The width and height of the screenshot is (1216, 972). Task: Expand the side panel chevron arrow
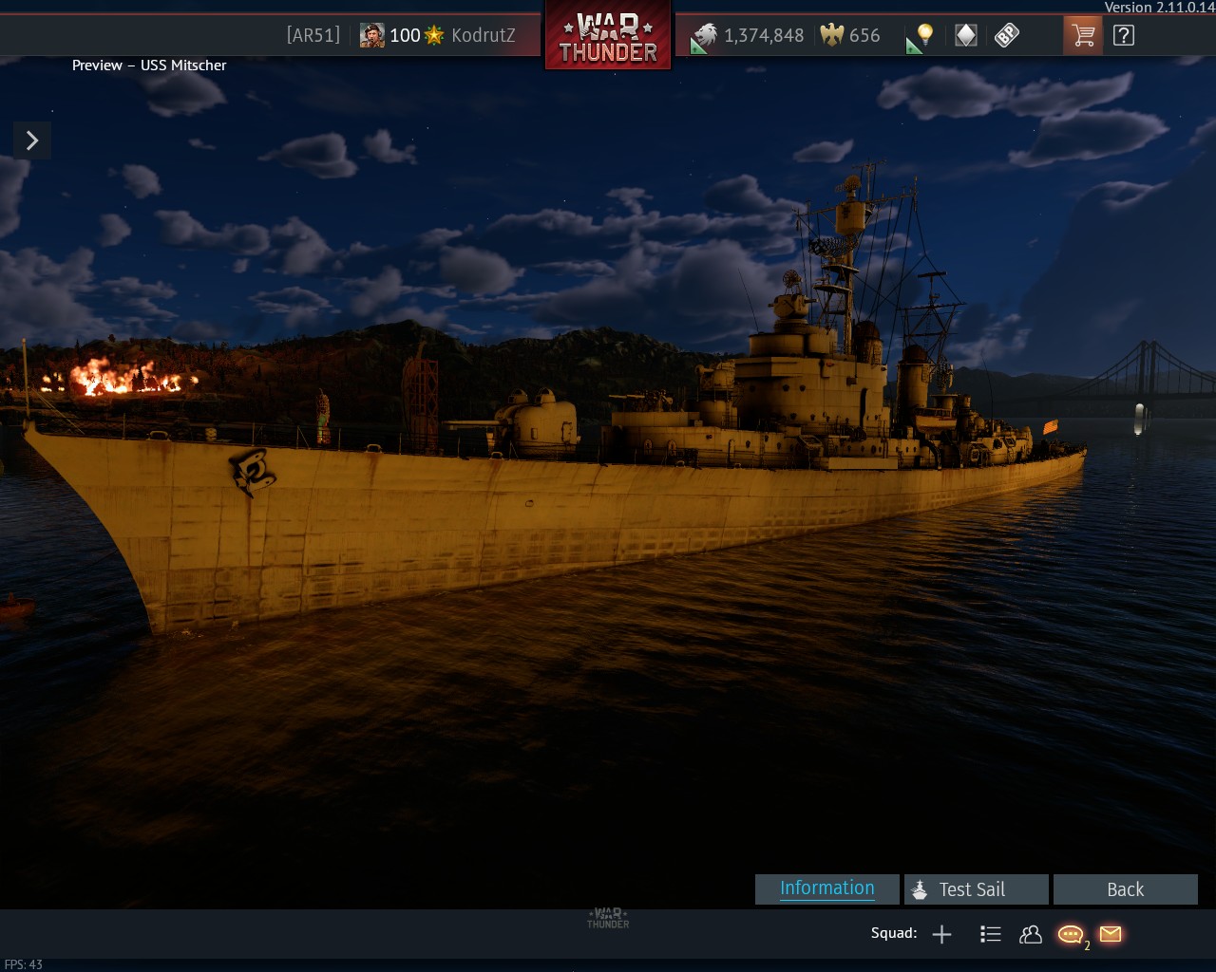(x=32, y=140)
